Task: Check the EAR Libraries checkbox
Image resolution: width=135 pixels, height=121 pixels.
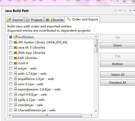Action: 11,58
